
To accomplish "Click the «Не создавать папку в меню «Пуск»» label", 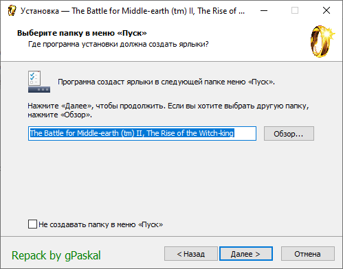I will coord(101,224).
